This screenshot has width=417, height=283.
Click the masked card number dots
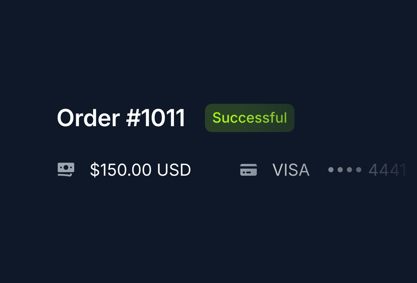[344, 170]
